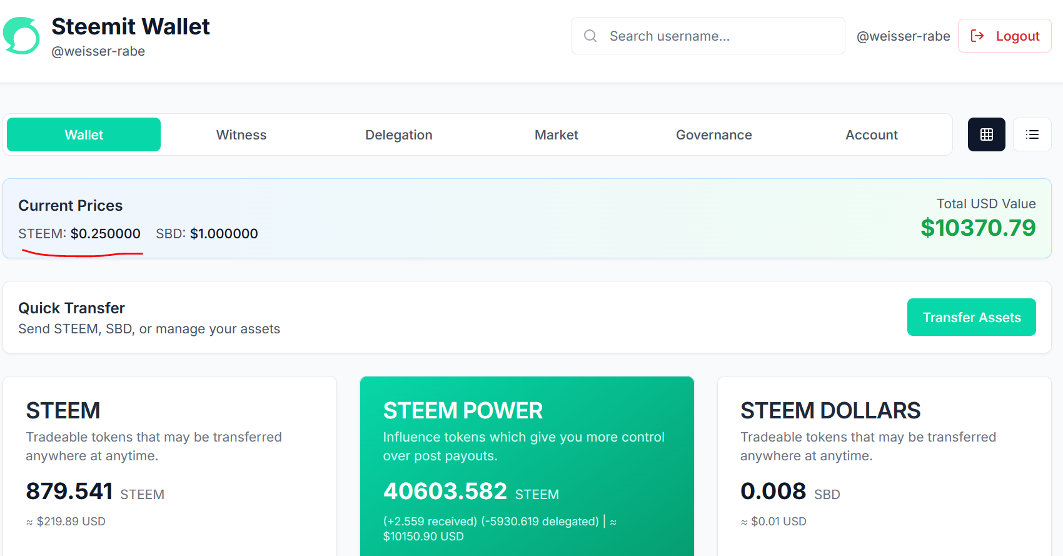Click the Steemit logo icon
This screenshot has width=1063, height=556.
22,36
